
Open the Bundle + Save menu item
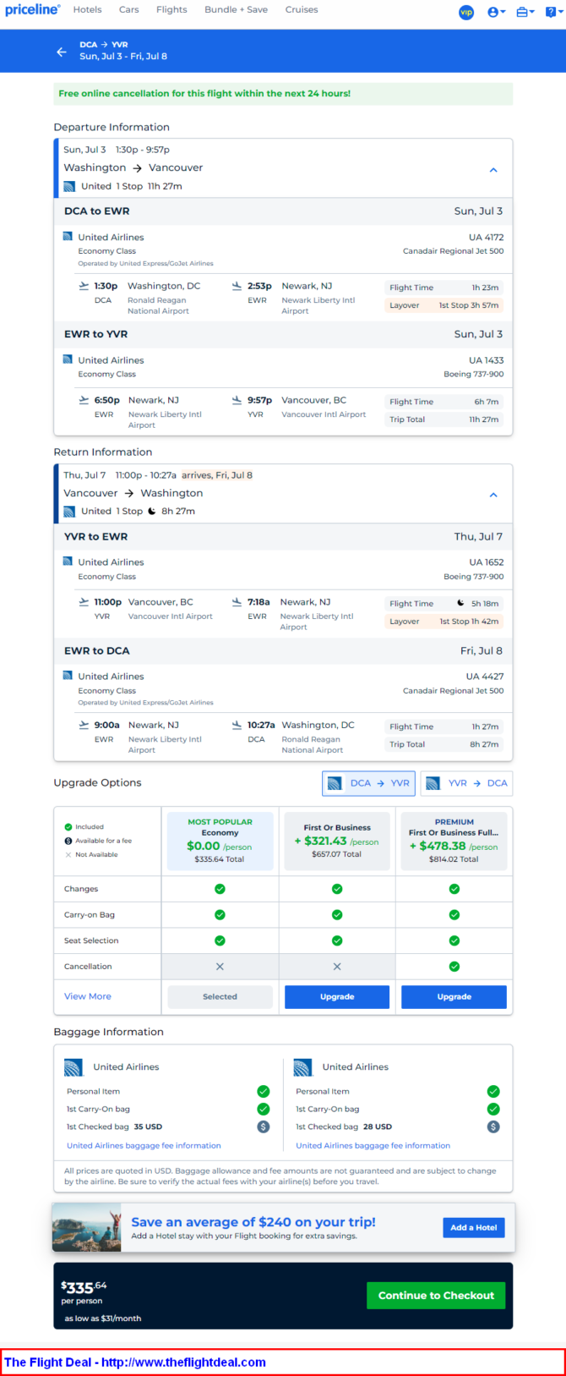236,10
